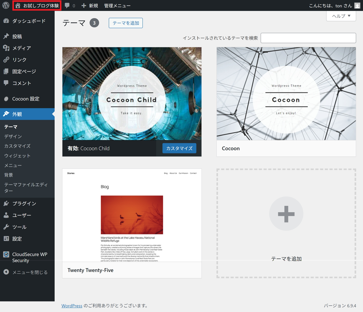This screenshot has width=363, height=312.
Task: Open the comments bubble icon in admin bar
Action: [67, 5]
